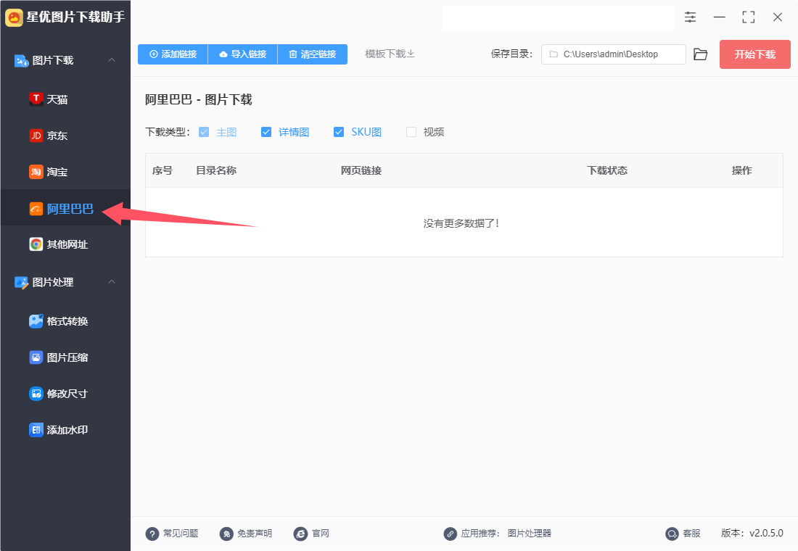Click the 版本: v2.0.5.0 text
This screenshot has width=798, height=551.
point(752,533)
